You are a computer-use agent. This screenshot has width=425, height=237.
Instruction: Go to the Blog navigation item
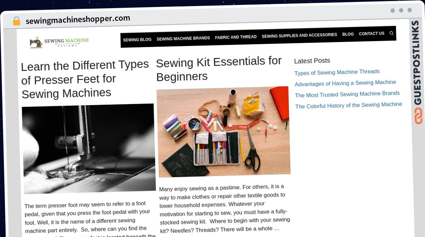pos(348,34)
